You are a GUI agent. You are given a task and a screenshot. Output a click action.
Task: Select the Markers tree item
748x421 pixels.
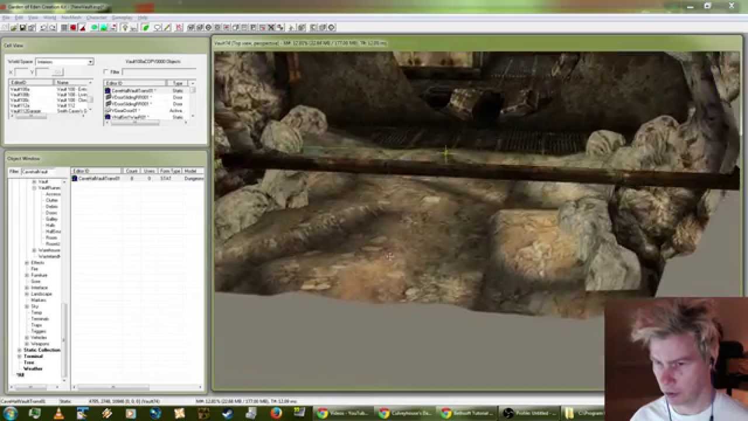(39, 300)
